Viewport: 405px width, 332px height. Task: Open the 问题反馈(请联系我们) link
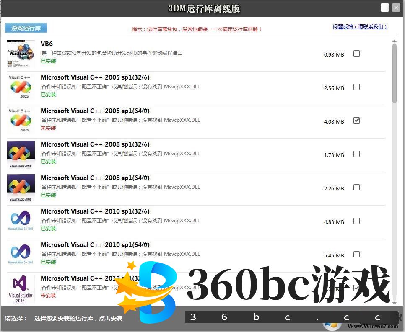[x=360, y=26]
